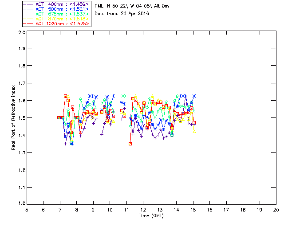Viewport: 284px width, 227px height.
Task: Click the x-axis tick label 15
Action: point(193,210)
